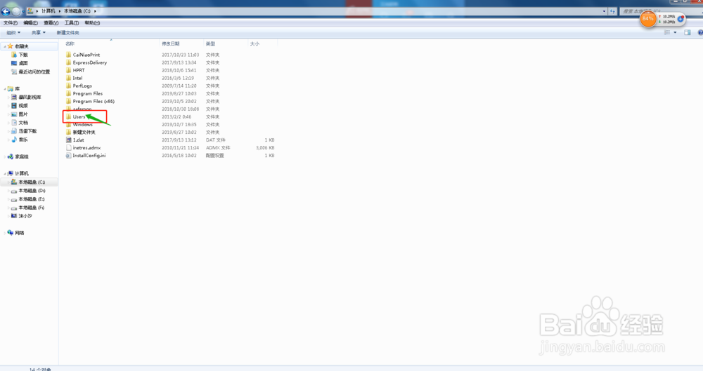Select the Program Files folder icon

point(69,93)
